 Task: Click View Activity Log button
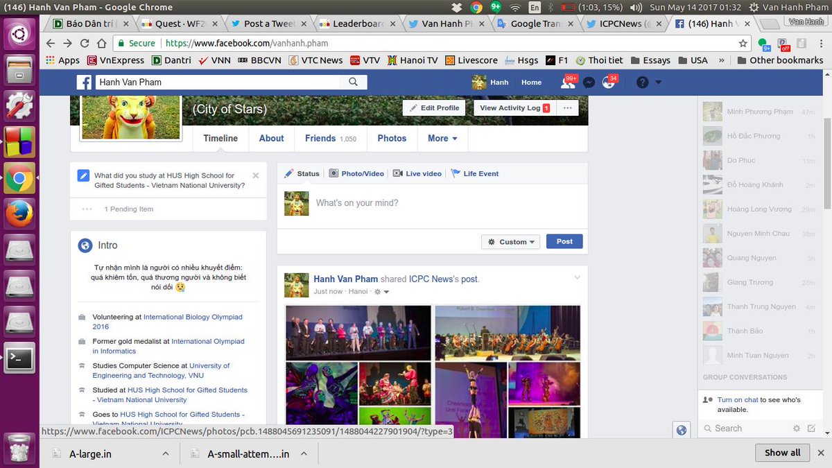pyautogui.click(x=513, y=108)
